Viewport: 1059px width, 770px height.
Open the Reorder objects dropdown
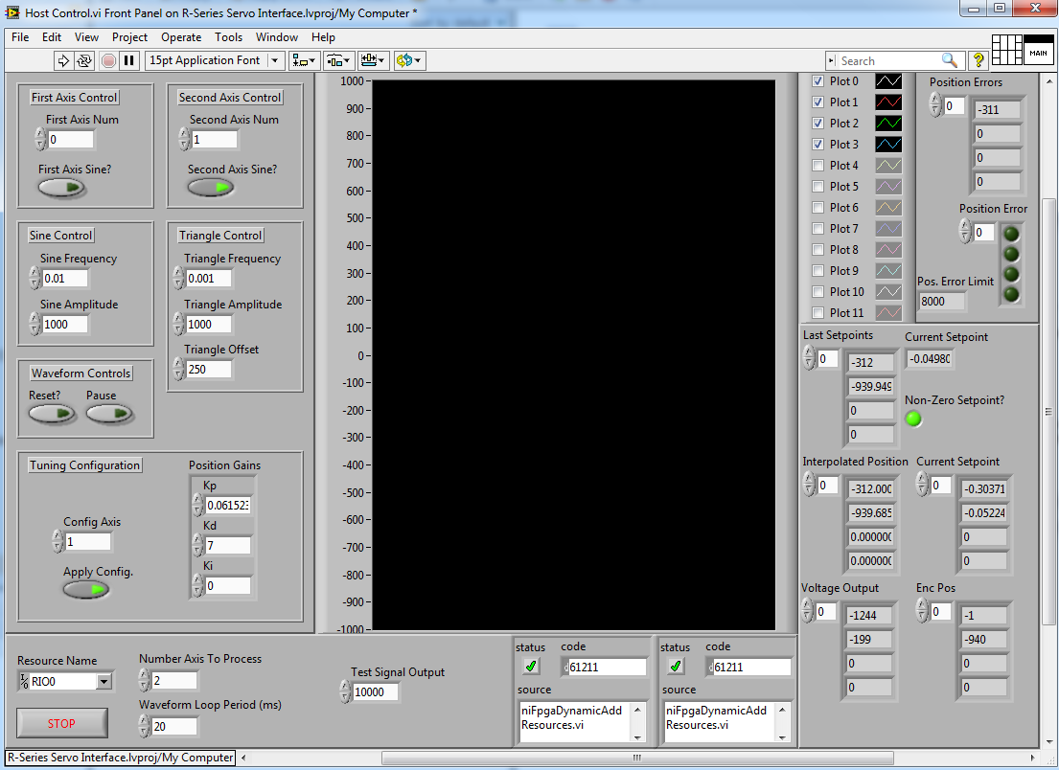[x=409, y=60]
